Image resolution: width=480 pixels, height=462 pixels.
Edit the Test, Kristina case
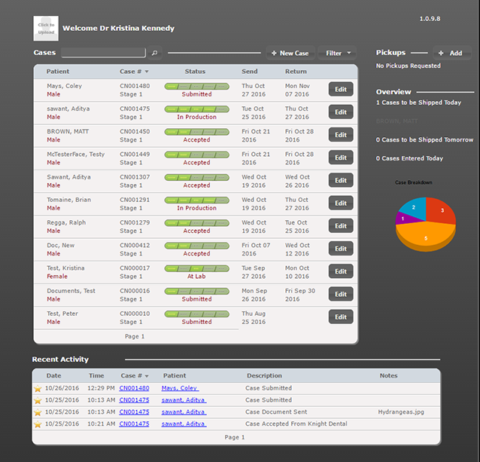[x=341, y=271]
